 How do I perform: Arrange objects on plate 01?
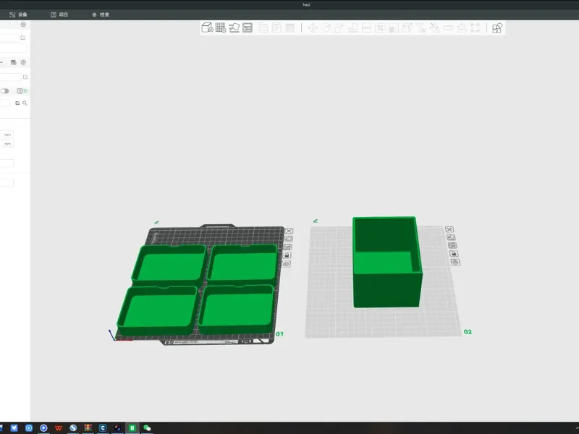287,247
